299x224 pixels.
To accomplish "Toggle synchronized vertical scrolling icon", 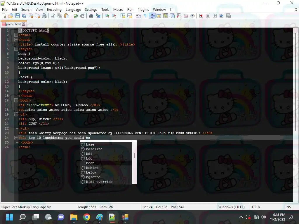I will tap(123, 16).
